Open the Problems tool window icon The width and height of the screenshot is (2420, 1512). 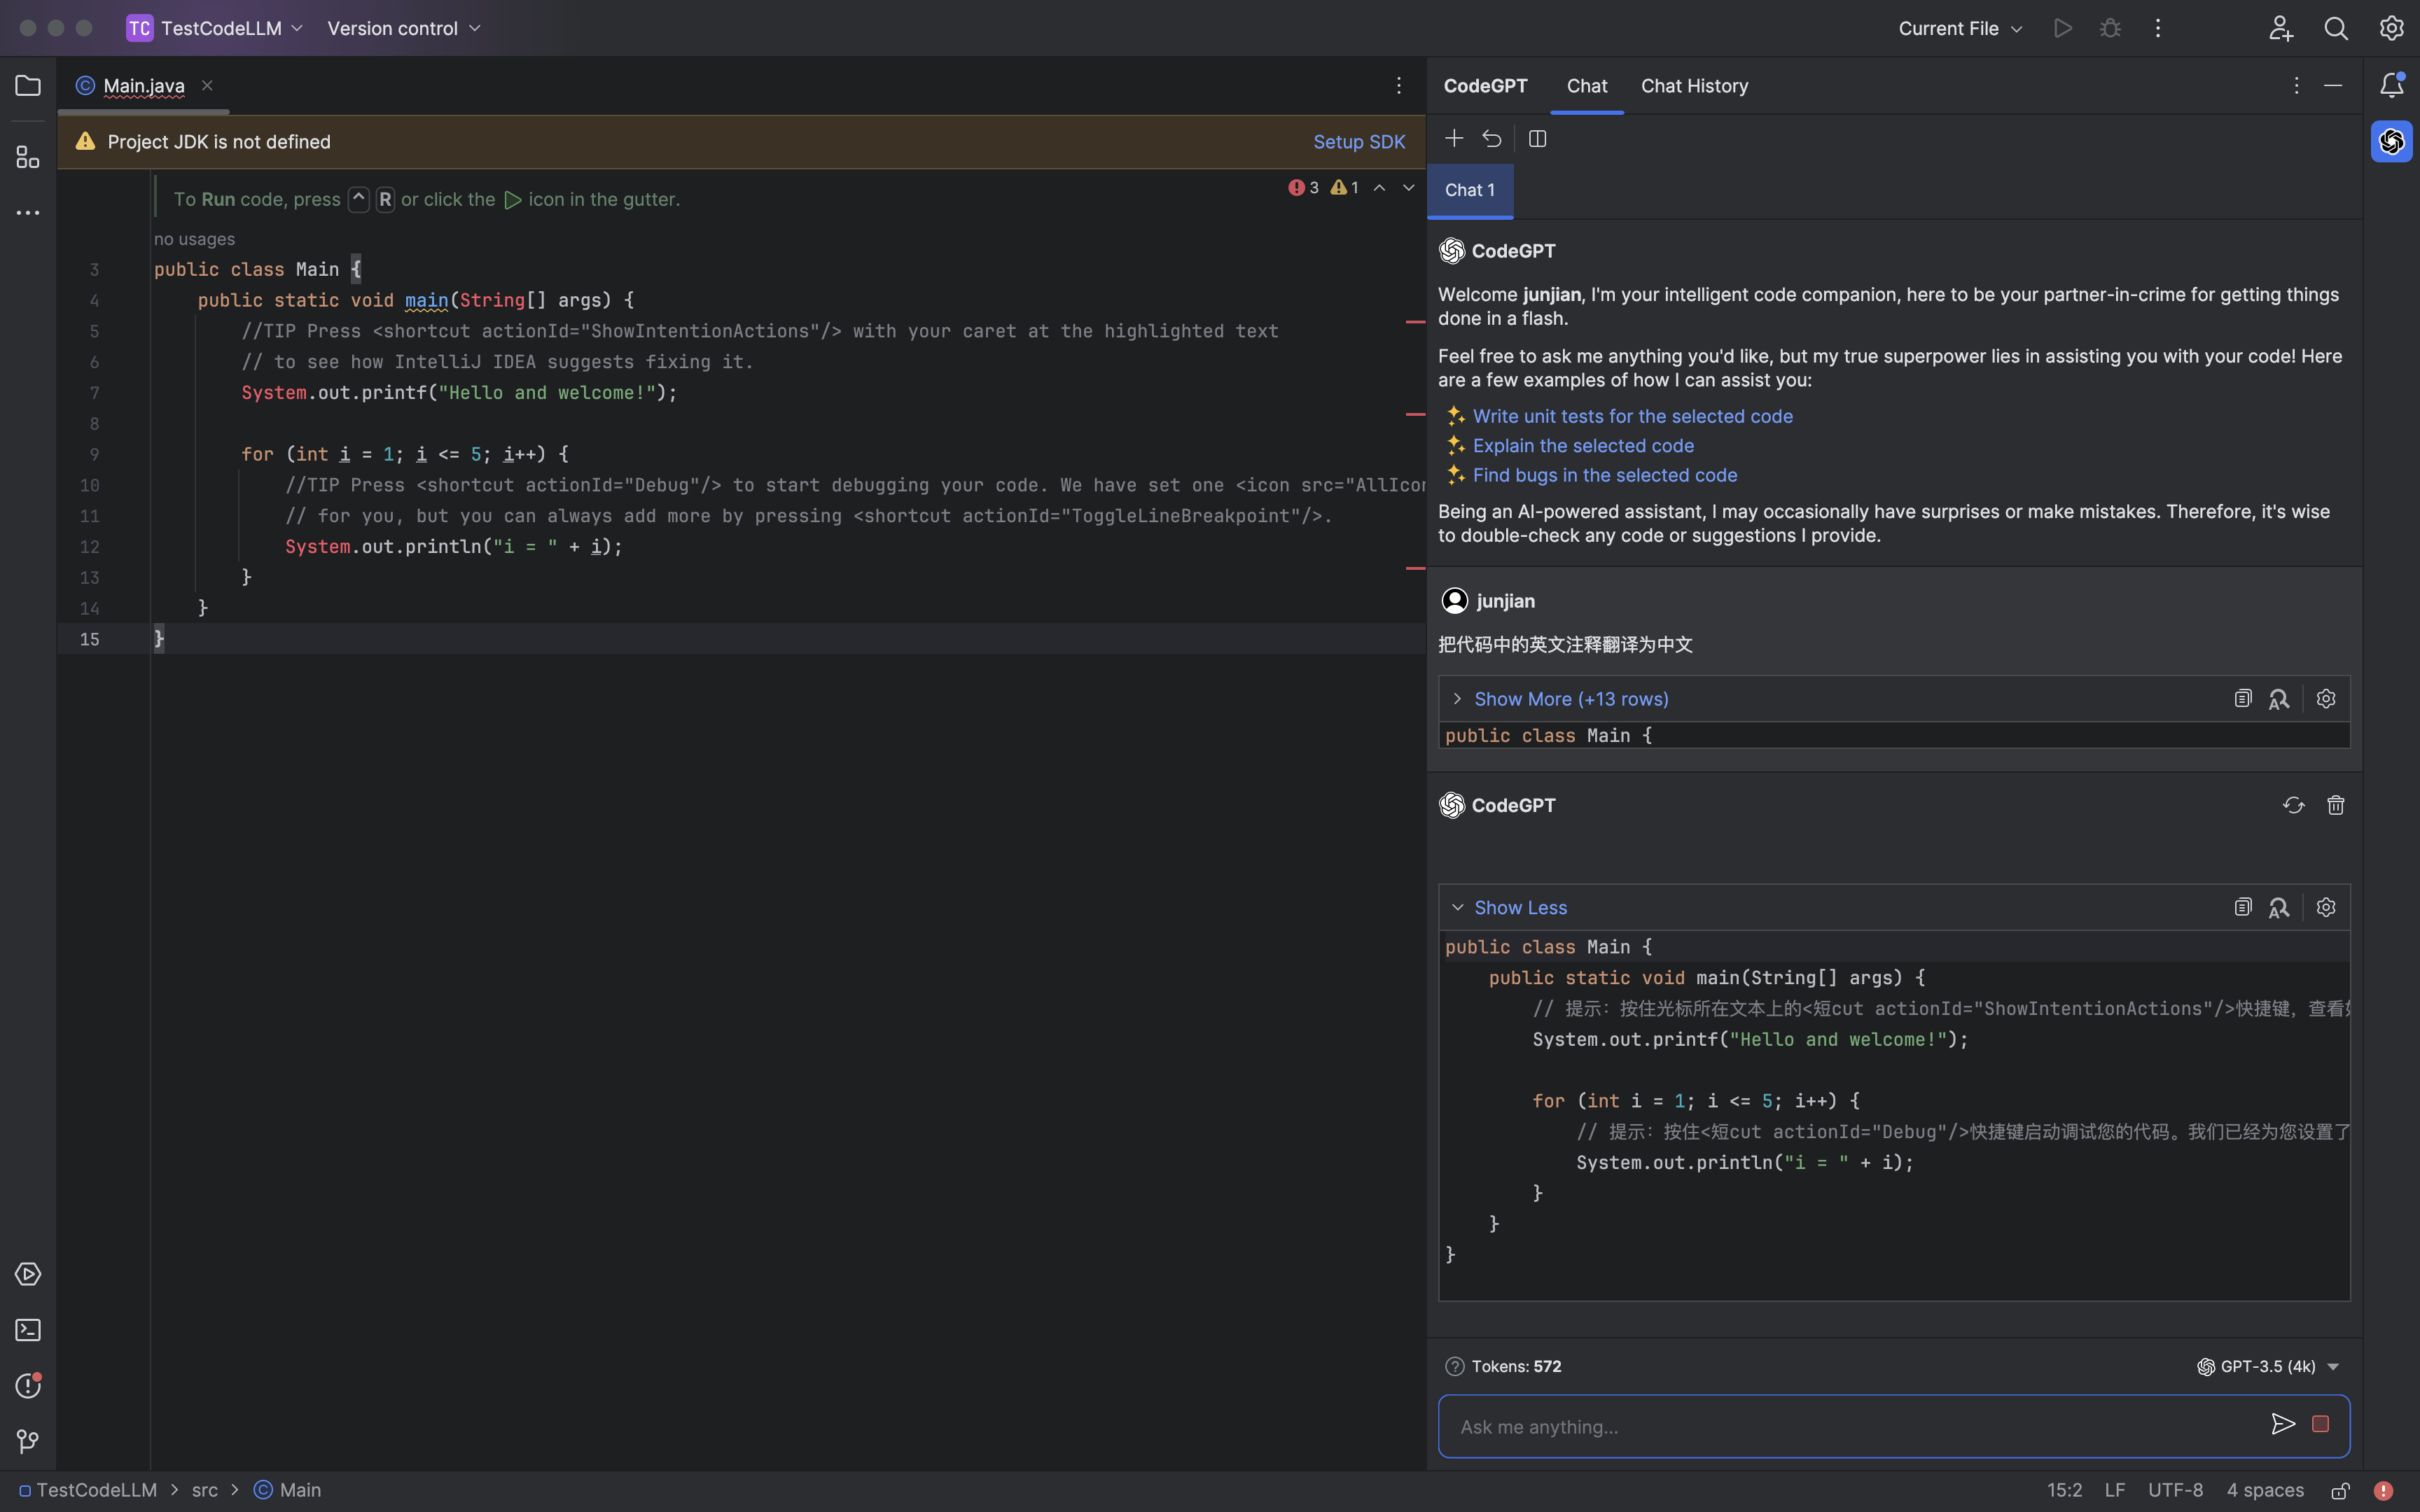click(x=28, y=1386)
